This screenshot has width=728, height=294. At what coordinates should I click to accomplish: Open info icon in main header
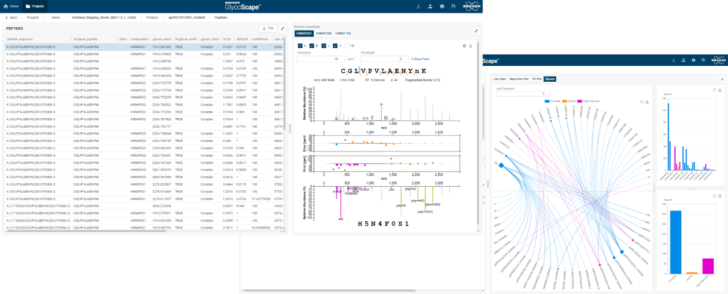[x=441, y=6]
